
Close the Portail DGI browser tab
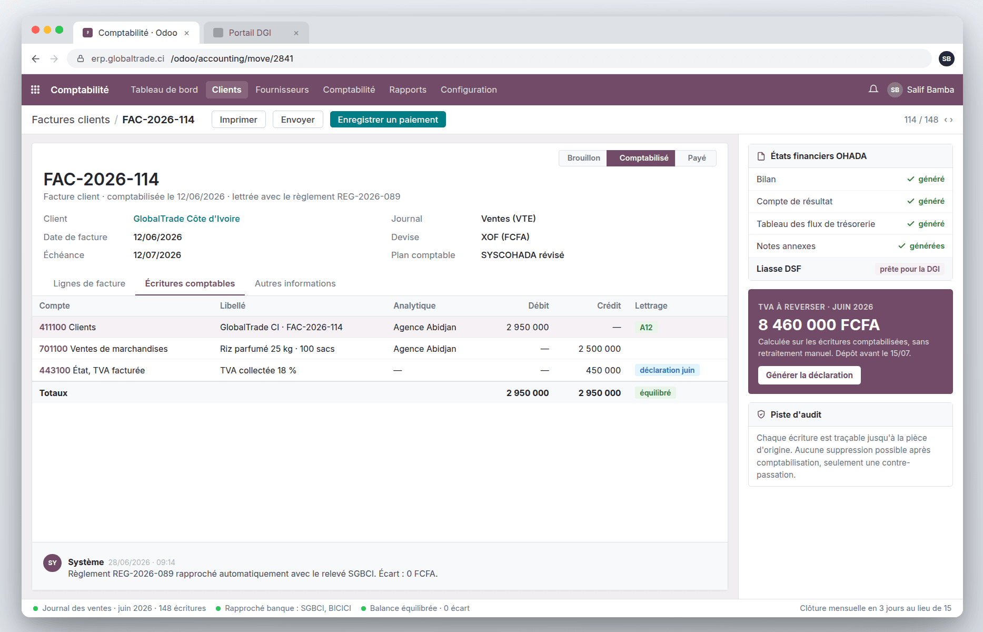296,33
